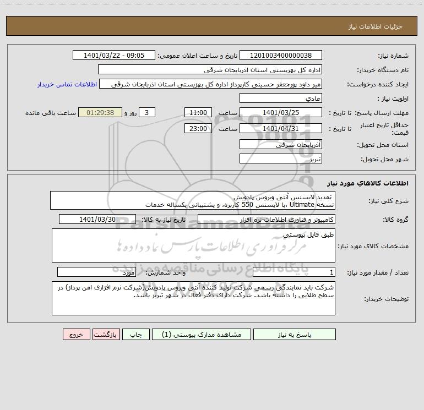Click the ایجاد کننده درخواست field
Image resolution: width=424 pixels, height=410 pixels.
click(210, 84)
